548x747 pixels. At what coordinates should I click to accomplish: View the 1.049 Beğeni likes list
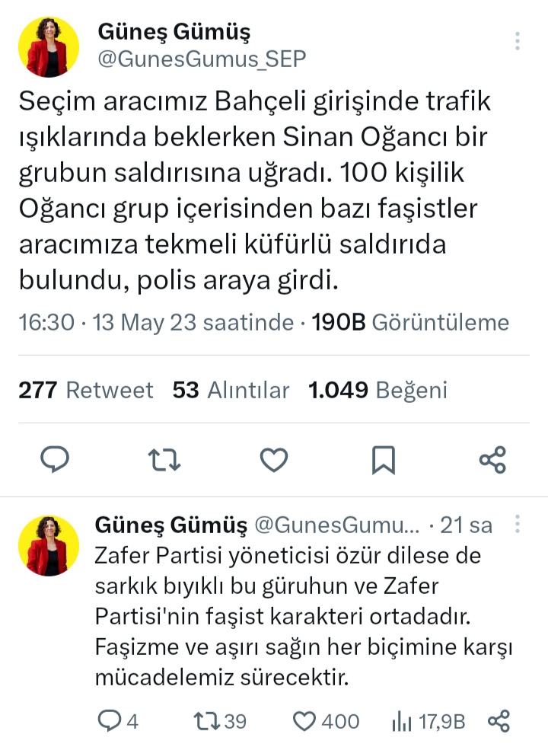click(378, 391)
